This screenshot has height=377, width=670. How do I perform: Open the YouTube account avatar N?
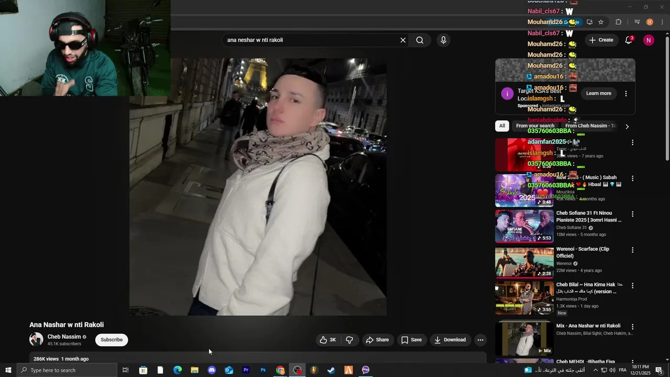[649, 40]
